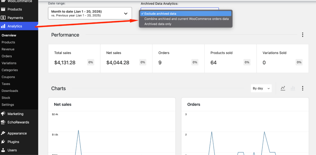Click the Users person icon
Image resolution: width=316 pixels, height=155 pixels.
coord(3,150)
